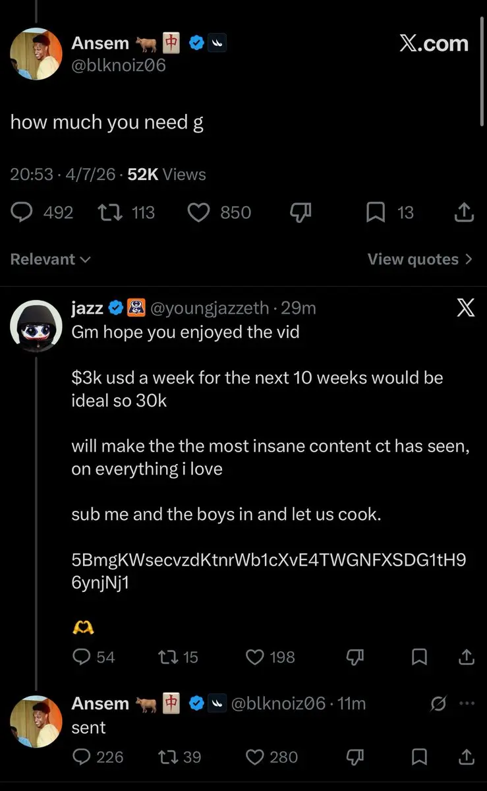Click Ansem's profile picture at top
The image size is (487, 791).
36,54
